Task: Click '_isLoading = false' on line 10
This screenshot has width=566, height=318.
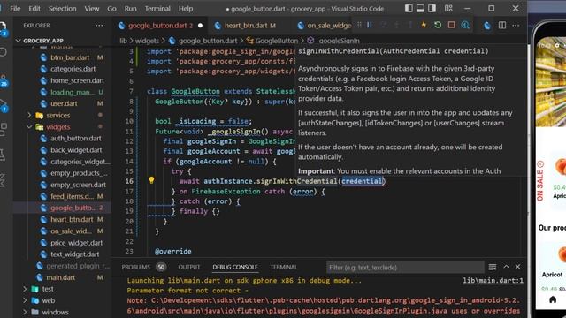Action: pyautogui.click(x=212, y=121)
